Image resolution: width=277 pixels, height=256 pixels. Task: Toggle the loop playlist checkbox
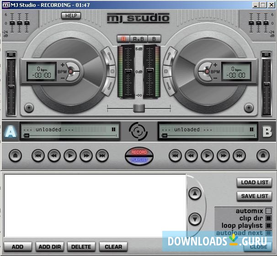(268, 226)
